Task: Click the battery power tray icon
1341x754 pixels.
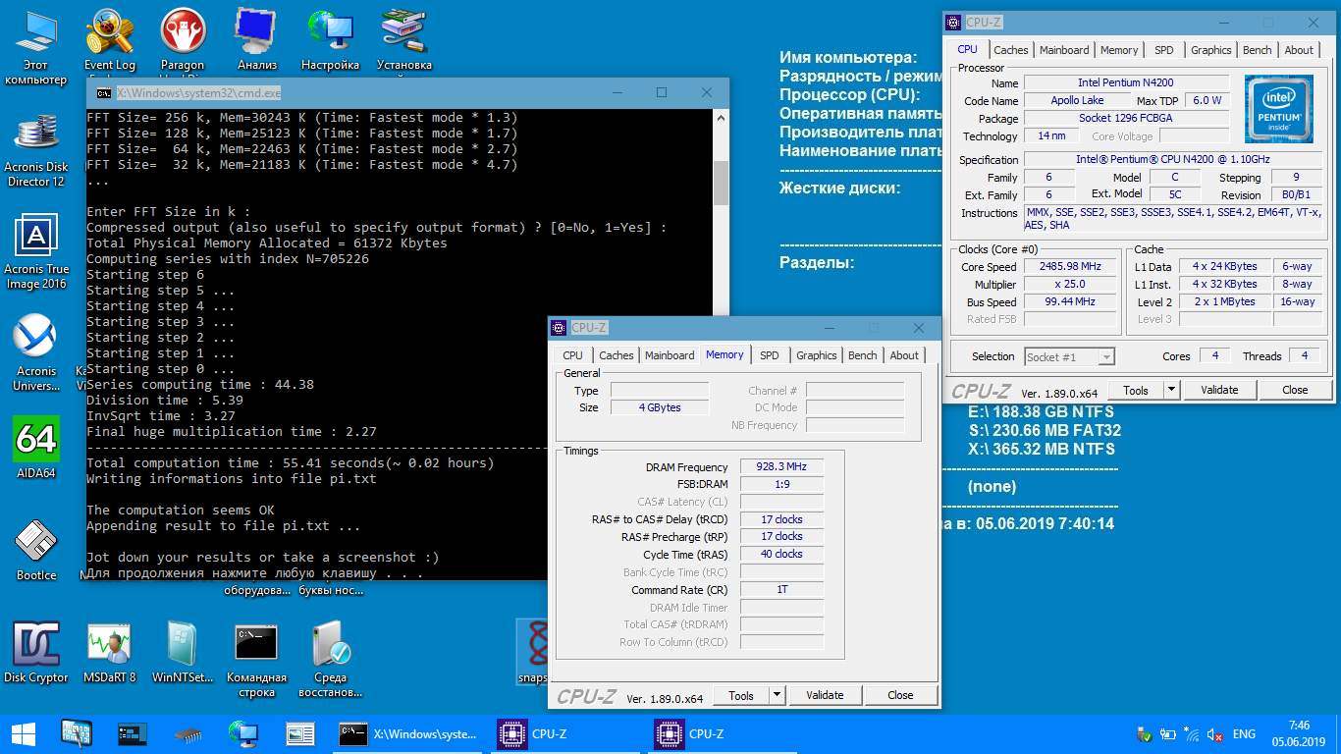Action: click(1168, 734)
